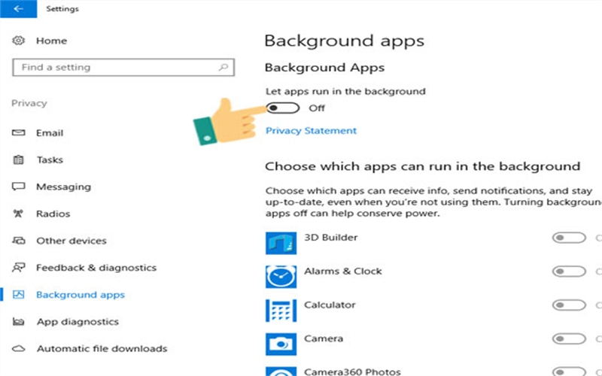Click the back arrow button
The image size is (602, 376).
pyautogui.click(x=18, y=8)
